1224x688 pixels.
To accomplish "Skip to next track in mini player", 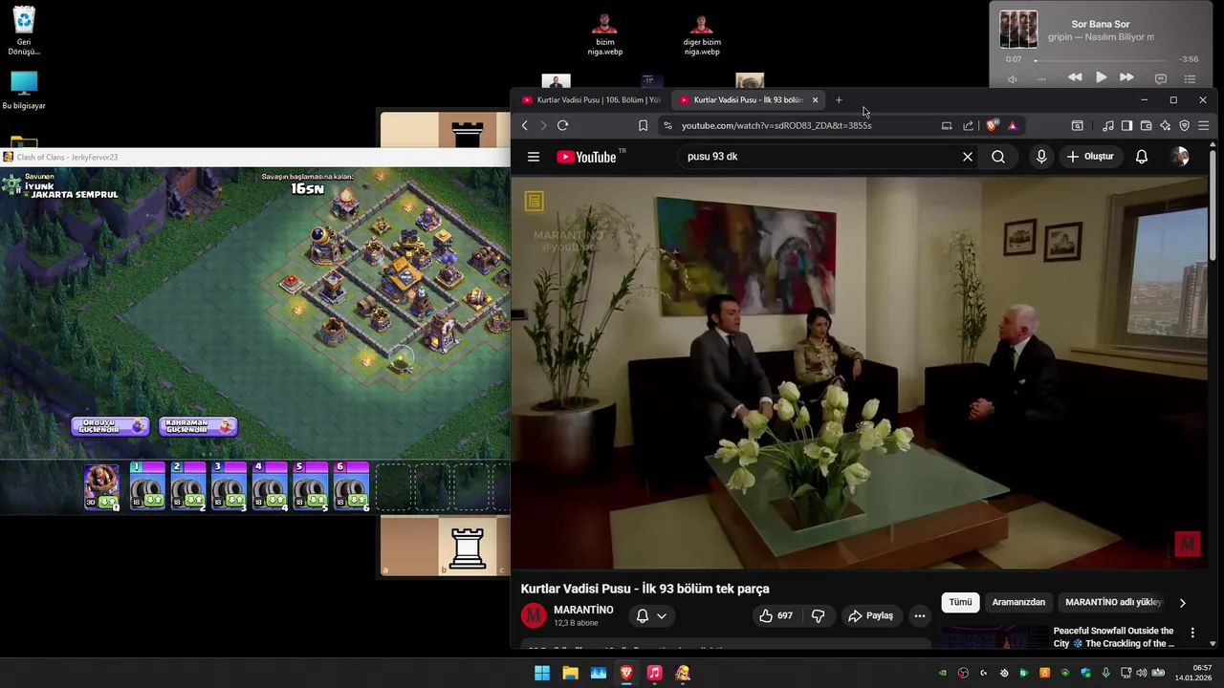I will [1126, 77].
